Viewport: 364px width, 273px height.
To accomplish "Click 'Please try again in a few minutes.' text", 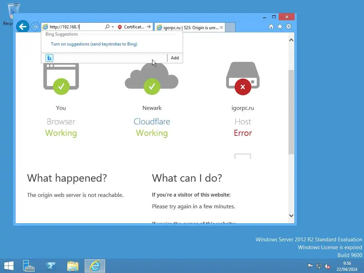I will (193, 207).
